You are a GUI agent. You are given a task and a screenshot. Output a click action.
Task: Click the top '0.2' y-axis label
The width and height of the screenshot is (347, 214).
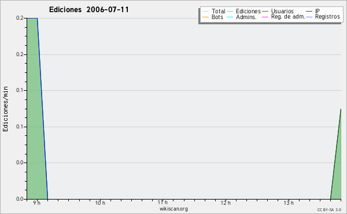pyautogui.click(x=20, y=18)
